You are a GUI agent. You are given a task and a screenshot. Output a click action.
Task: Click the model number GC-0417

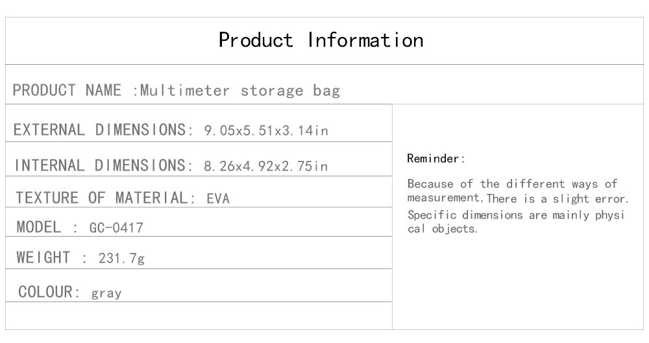pos(116,228)
